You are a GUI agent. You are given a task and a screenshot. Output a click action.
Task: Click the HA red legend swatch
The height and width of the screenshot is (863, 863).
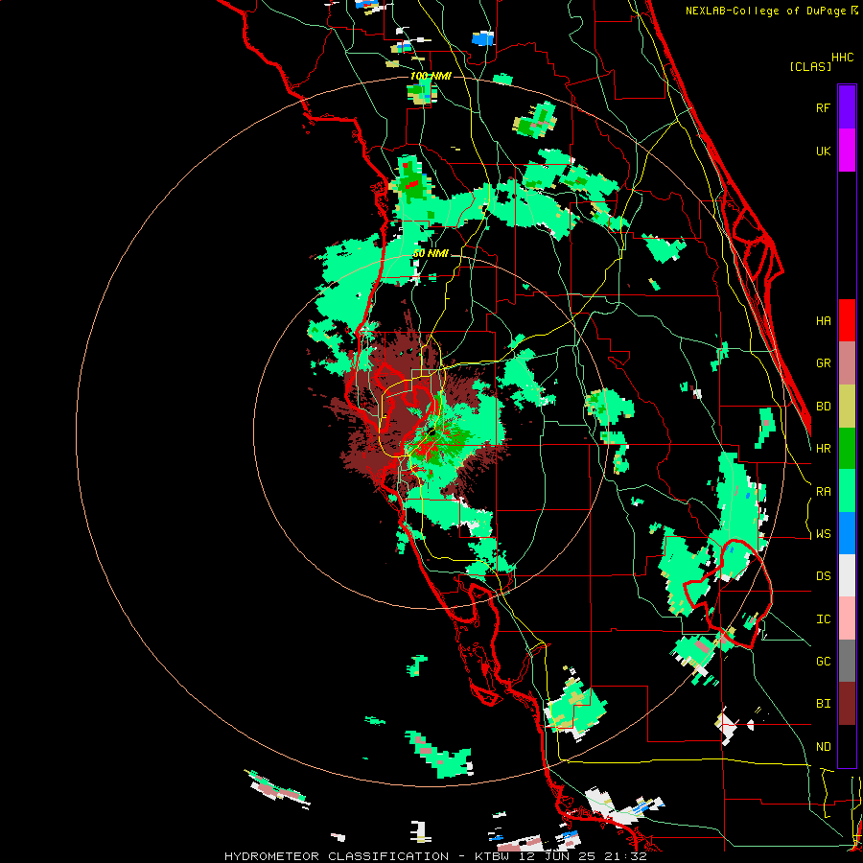847,320
